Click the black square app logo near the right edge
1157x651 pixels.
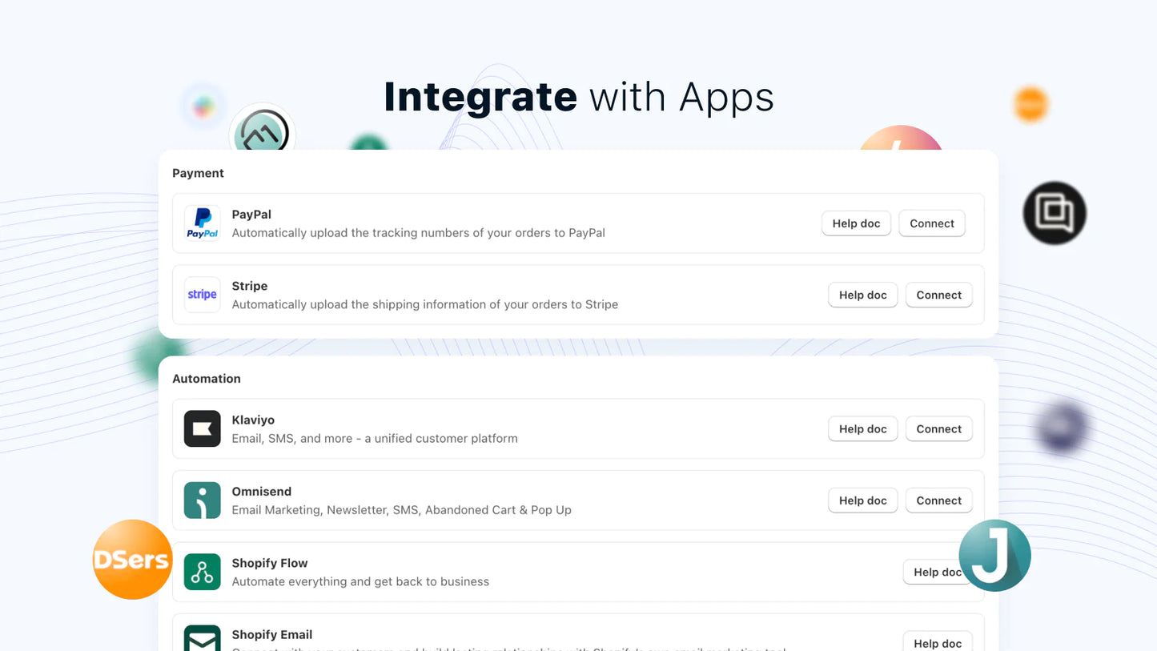[x=1054, y=212]
